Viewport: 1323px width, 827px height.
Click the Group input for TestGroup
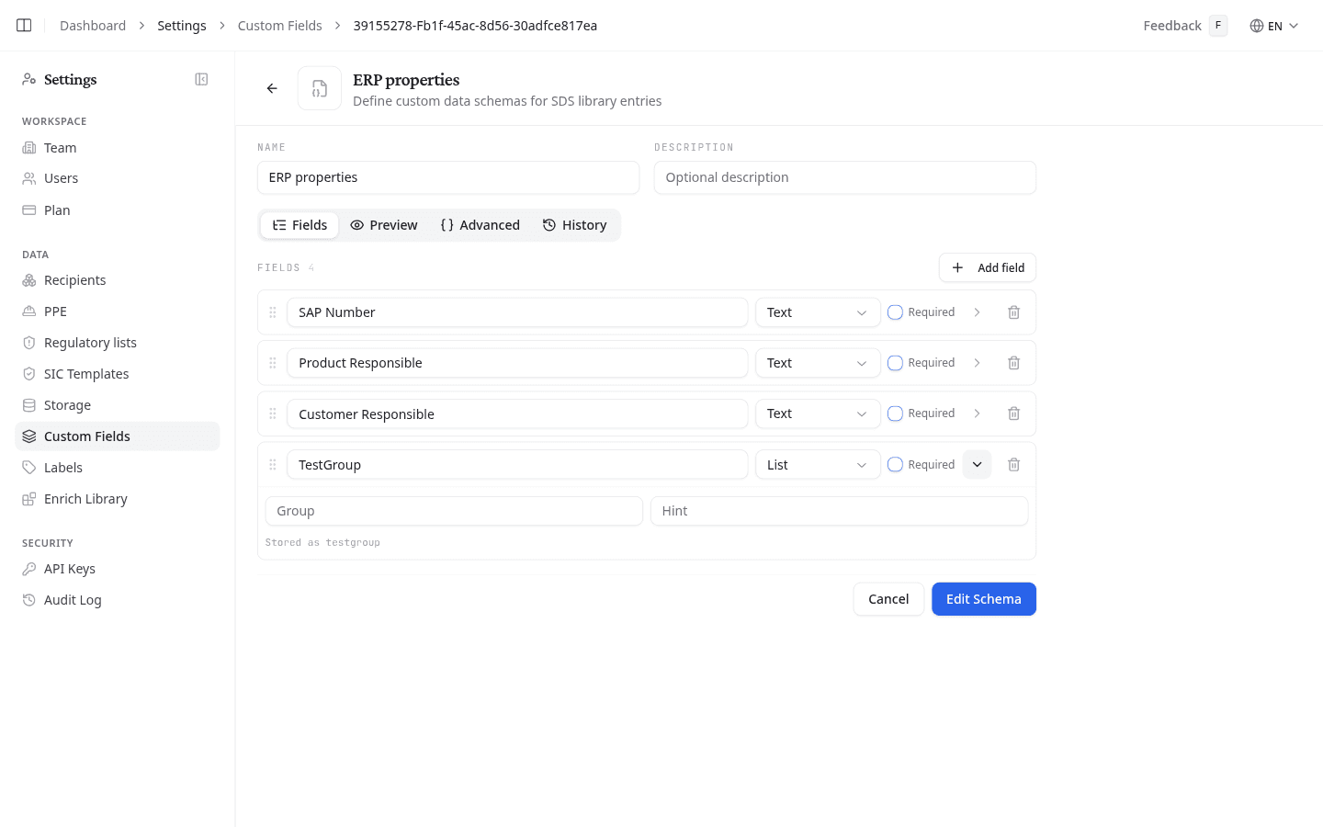coord(454,511)
